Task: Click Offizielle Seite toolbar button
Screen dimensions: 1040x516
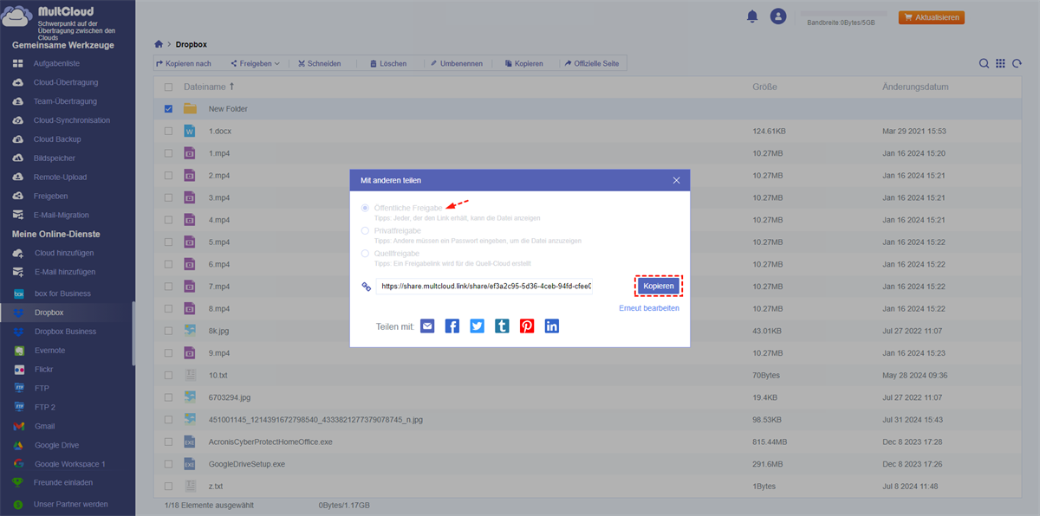Action: [x=591, y=63]
